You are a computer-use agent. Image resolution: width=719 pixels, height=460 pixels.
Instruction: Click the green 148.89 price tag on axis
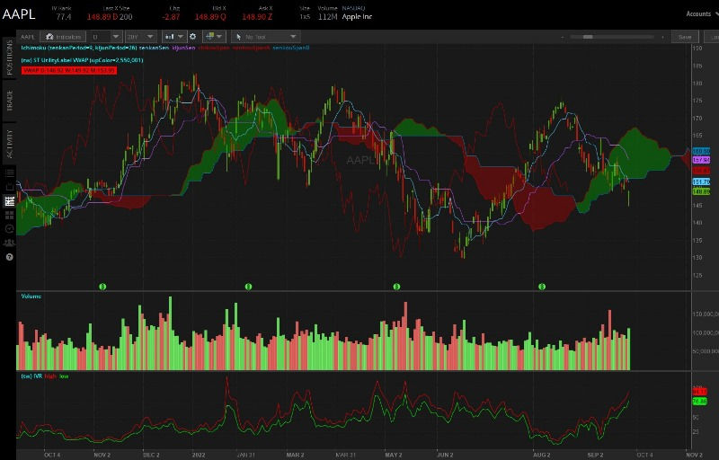point(701,192)
